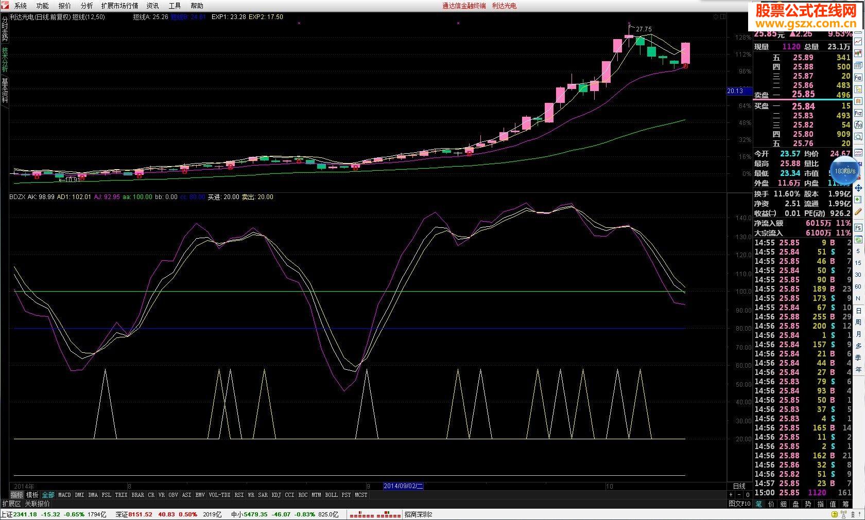Open the 系统 menu
Image resolution: width=865 pixels, height=520 pixels.
[x=21, y=6]
